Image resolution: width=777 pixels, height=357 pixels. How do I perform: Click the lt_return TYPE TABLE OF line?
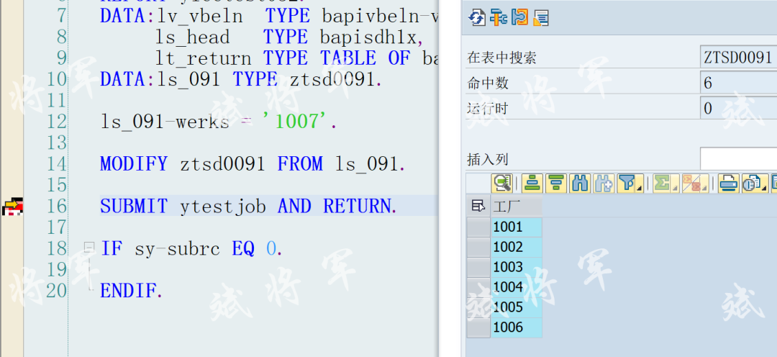point(297,58)
